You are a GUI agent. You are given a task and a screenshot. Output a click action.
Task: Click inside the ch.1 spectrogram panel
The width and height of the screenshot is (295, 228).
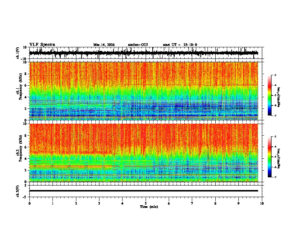144,91
